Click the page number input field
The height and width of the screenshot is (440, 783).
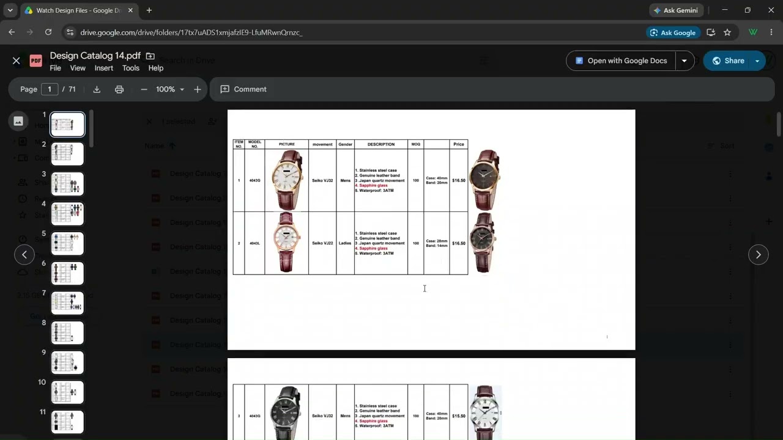point(50,89)
